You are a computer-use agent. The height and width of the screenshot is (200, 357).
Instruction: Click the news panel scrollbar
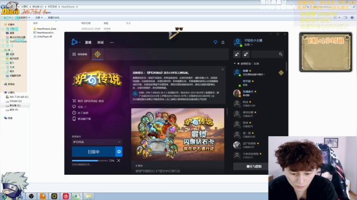(x=227, y=111)
